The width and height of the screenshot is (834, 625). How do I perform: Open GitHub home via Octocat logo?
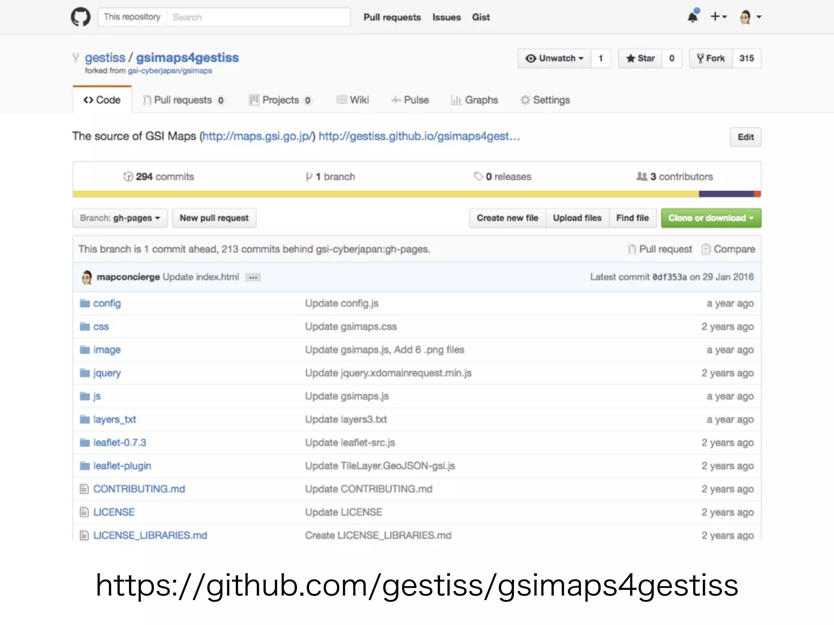[81, 17]
